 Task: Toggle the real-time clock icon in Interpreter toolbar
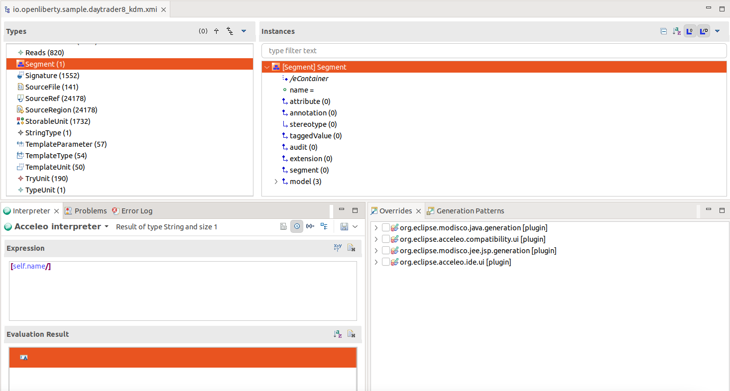coord(297,226)
